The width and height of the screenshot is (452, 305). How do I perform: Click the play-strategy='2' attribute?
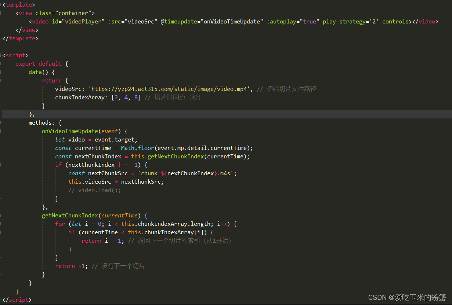tap(351, 22)
